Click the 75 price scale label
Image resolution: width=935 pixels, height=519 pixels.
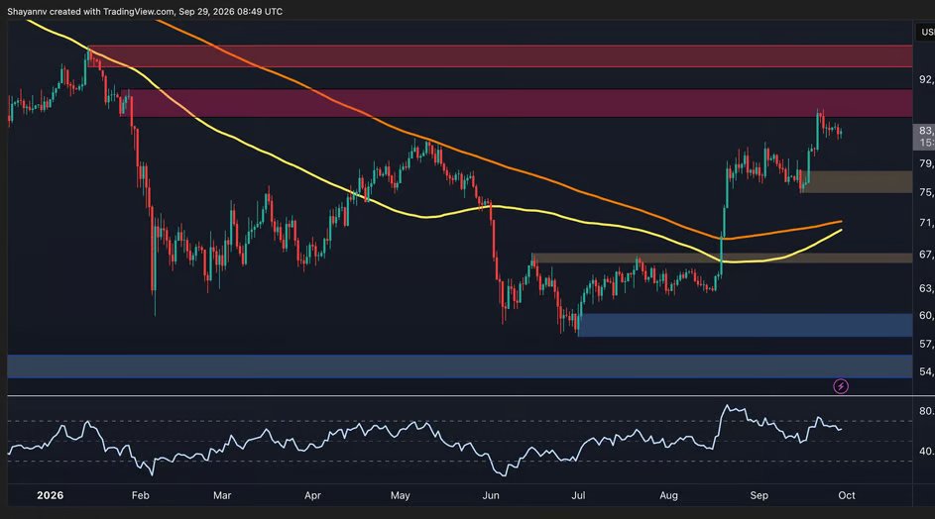(927, 192)
